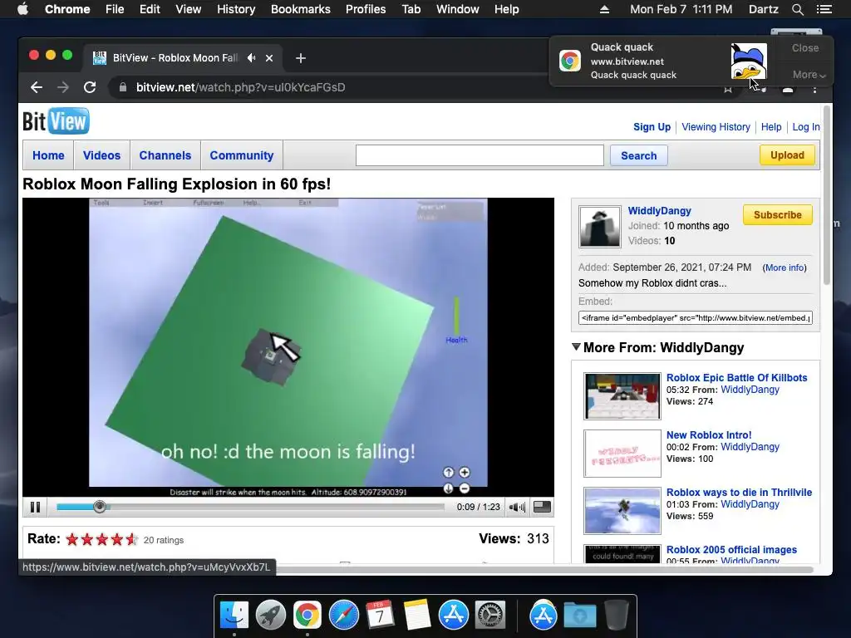Screen dimensions: 851x638
Task: Toggle fullscreen in the video player
Action: pos(542,507)
